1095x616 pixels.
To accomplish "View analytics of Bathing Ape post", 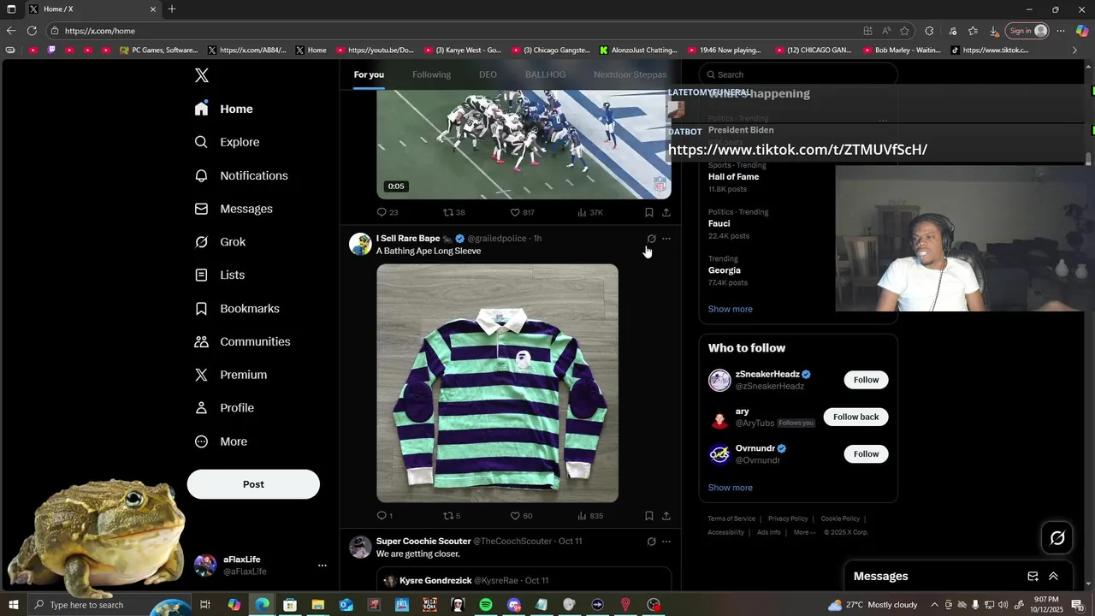I will pos(590,516).
